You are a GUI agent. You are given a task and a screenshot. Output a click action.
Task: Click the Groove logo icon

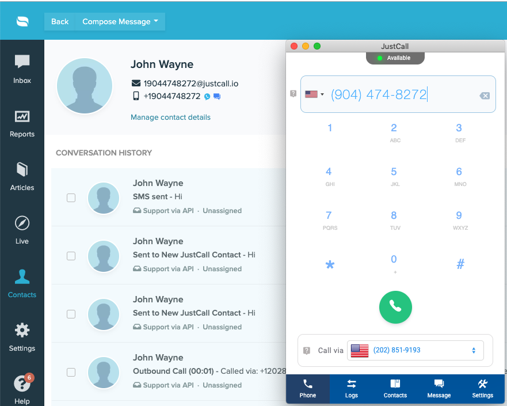[22, 21]
